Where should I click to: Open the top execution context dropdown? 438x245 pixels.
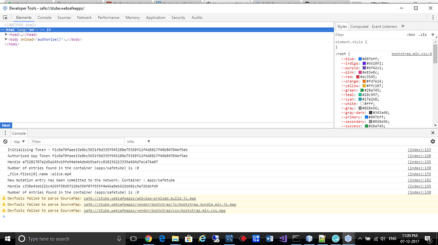(19, 142)
